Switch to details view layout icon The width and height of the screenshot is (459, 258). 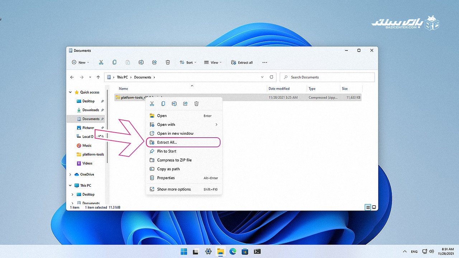pos(368,207)
